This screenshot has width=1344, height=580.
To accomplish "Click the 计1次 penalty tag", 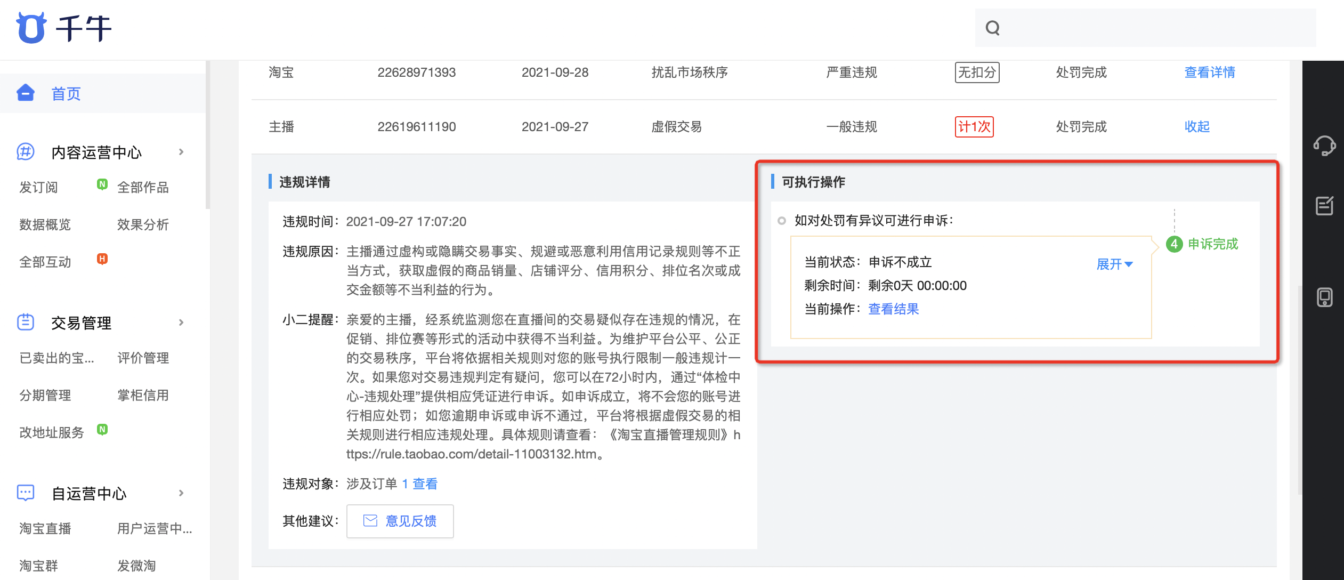I will [974, 127].
